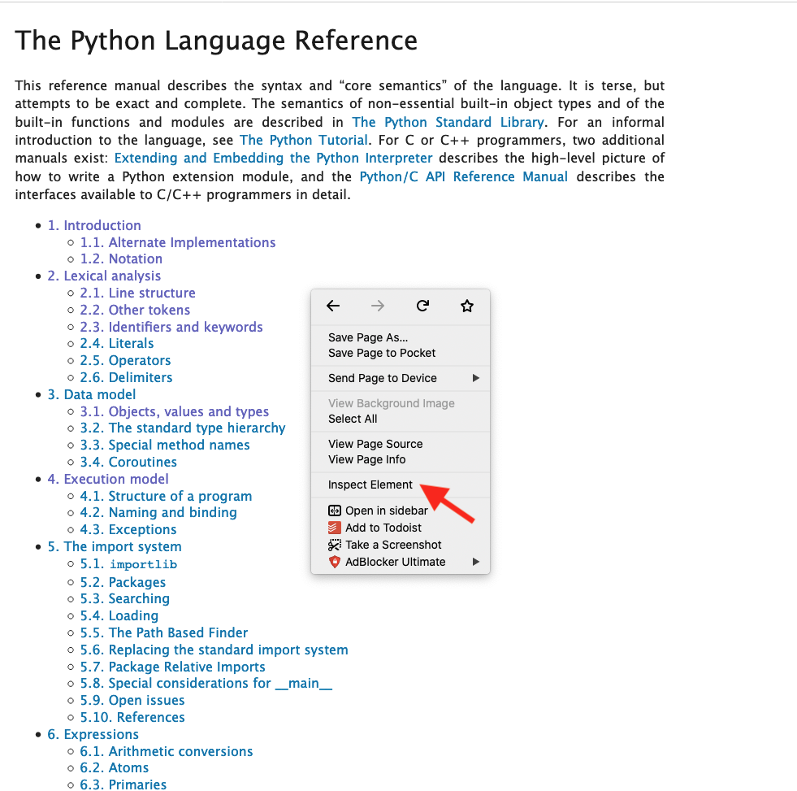
Task: Open 2.4. Literals
Action: click(x=116, y=343)
